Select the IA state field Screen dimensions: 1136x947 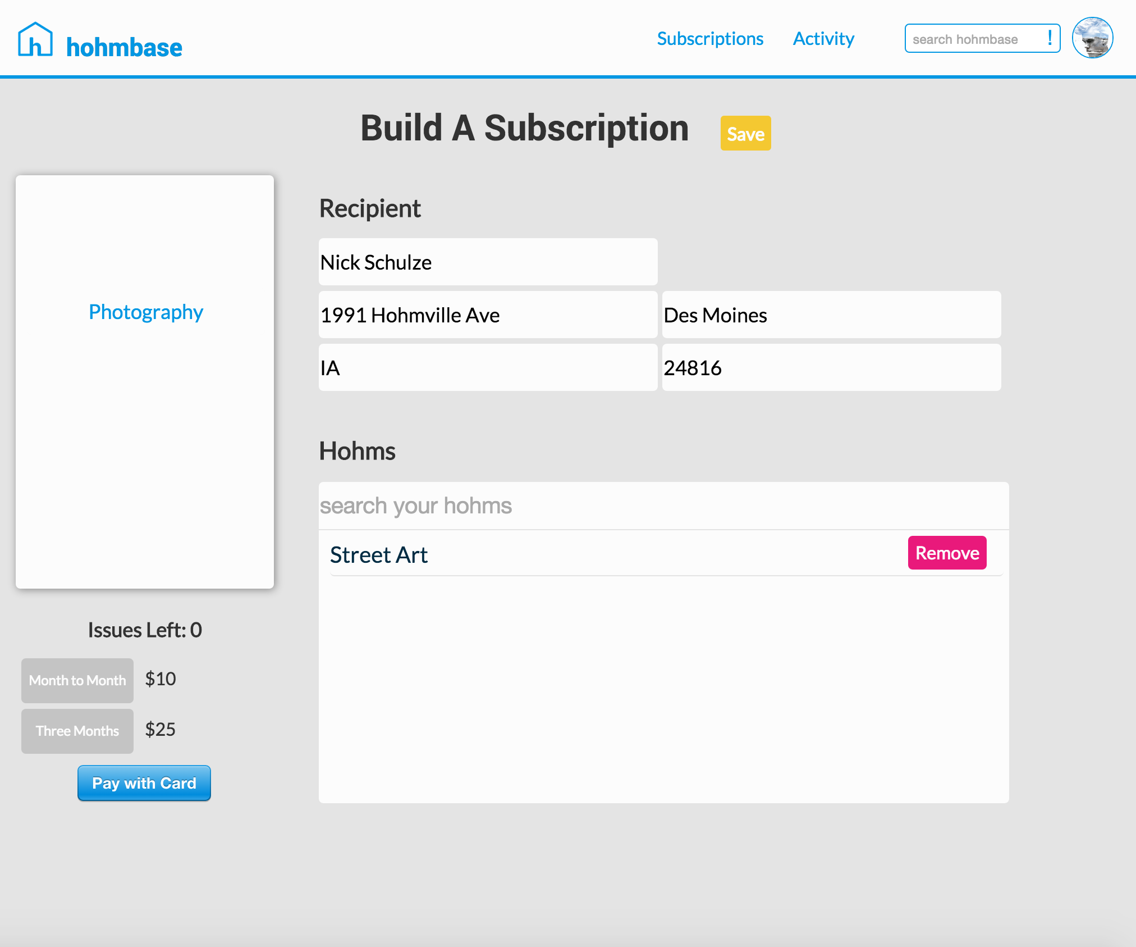pyautogui.click(x=488, y=368)
